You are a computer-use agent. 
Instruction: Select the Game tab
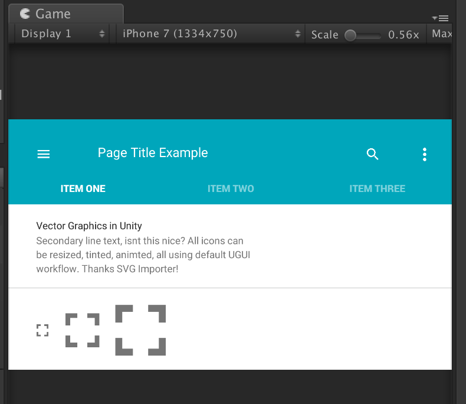[x=66, y=14]
